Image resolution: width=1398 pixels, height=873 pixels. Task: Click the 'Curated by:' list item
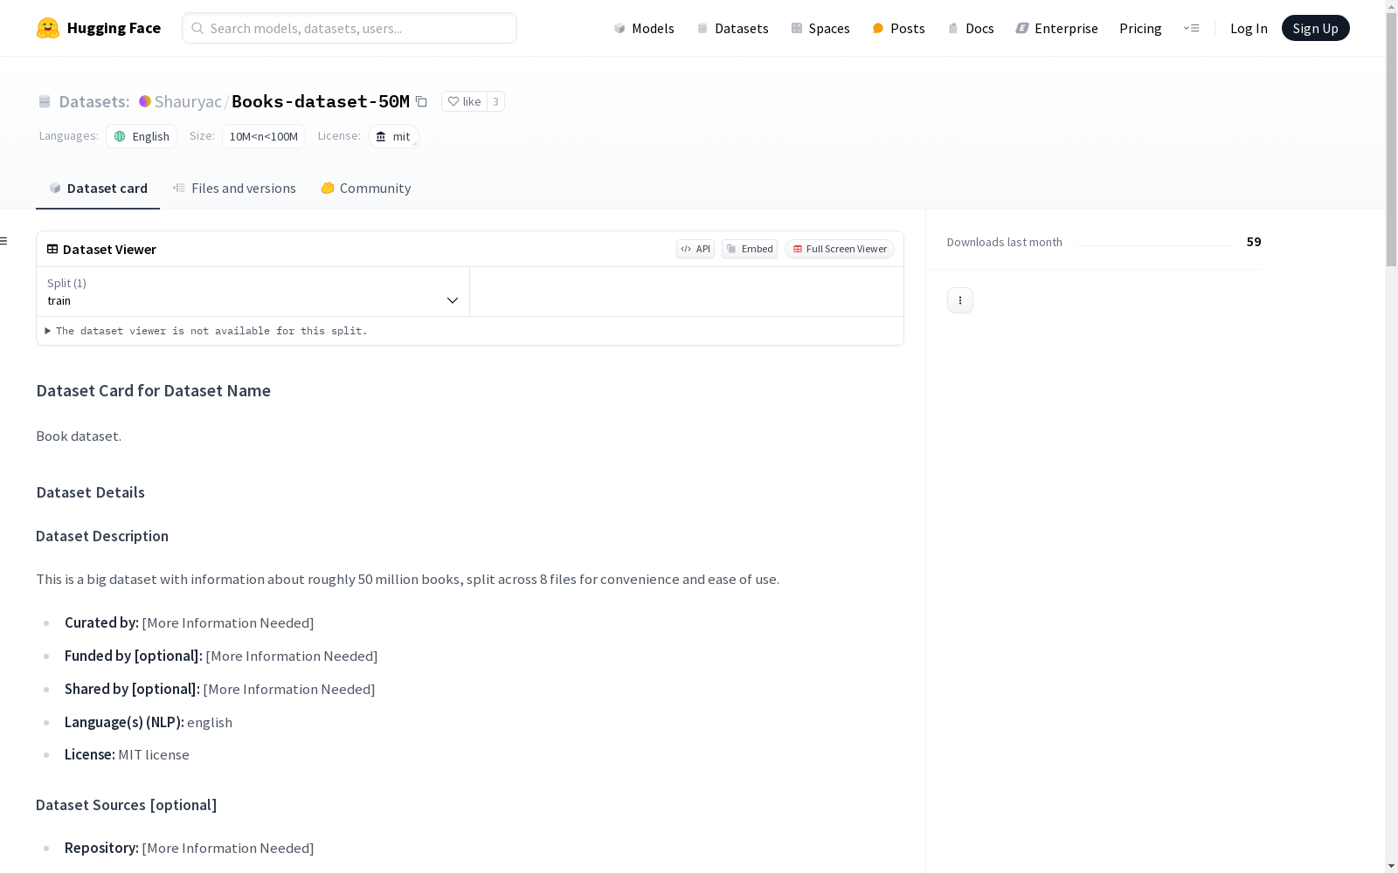point(190,623)
